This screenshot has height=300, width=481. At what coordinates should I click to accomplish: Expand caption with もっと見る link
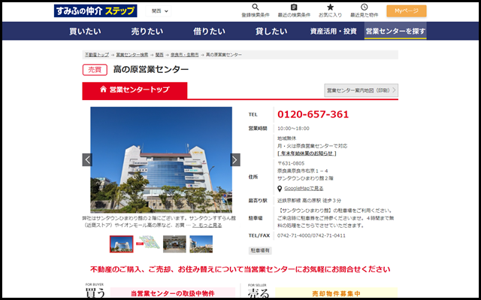click(x=207, y=226)
